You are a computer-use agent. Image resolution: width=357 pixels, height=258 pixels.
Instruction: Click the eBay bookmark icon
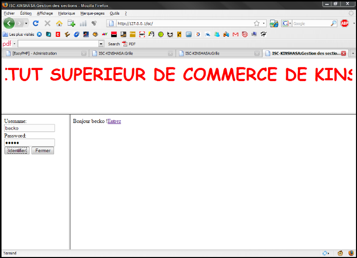[105, 34]
